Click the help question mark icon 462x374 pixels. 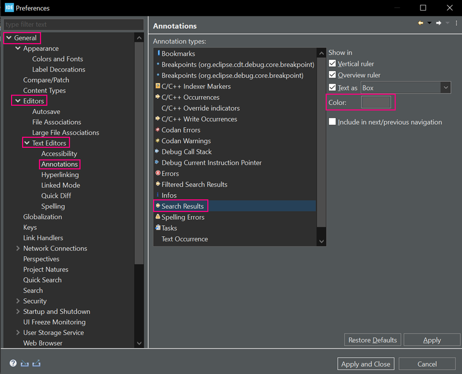coord(13,363)
